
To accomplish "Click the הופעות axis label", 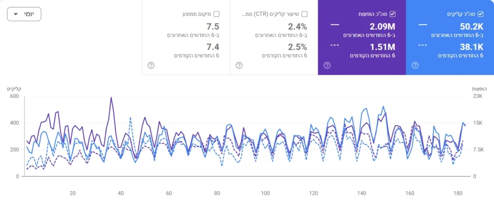I will (x=480, y=89).
